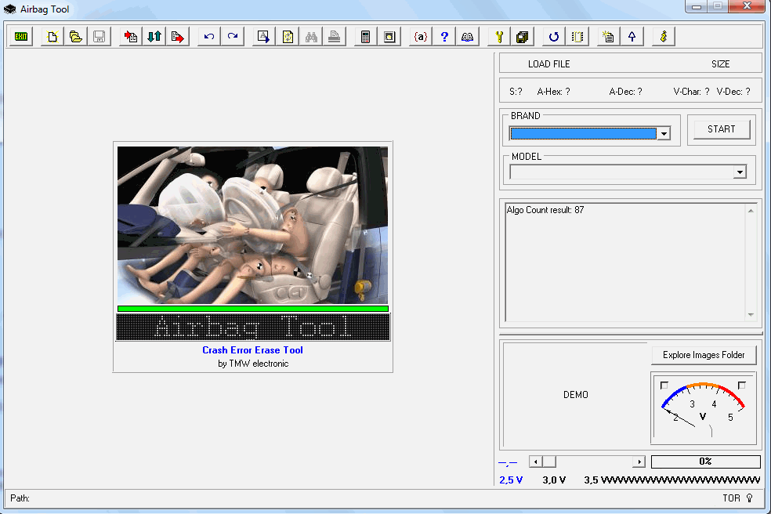Tick the right checkbox on voltmeter

(x=741, y=385)
